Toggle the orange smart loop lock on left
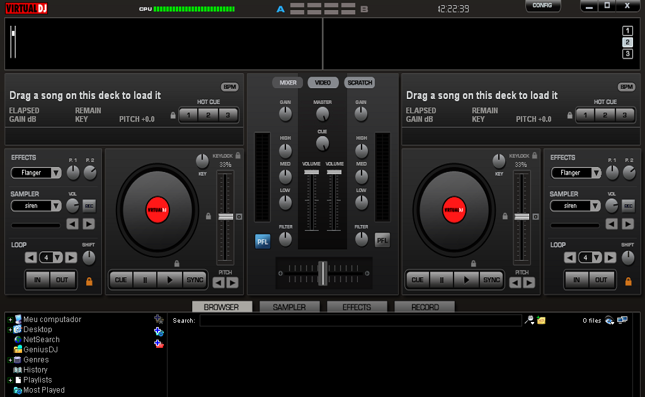Screen dimensions: 645x397 coord(89,282)
